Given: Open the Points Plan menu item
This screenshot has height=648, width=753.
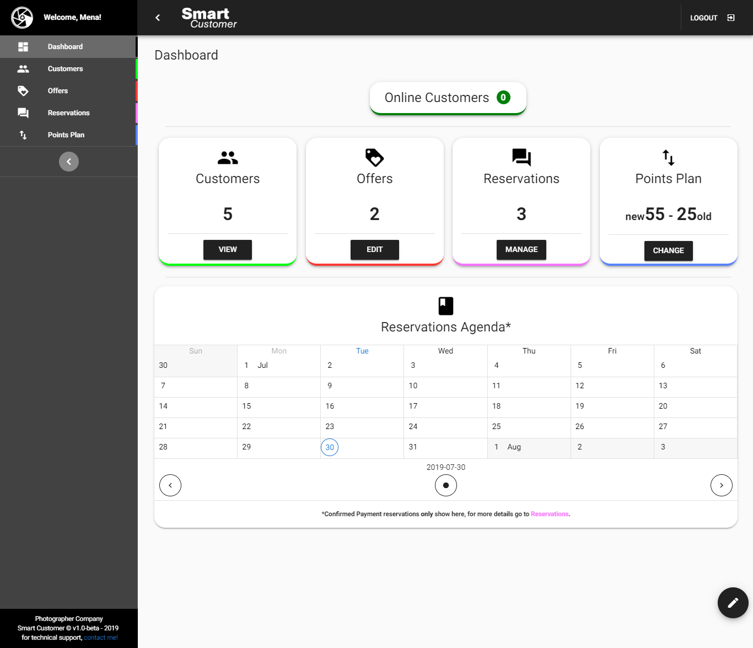Looking at the screenshot, I should pos(68,135).
